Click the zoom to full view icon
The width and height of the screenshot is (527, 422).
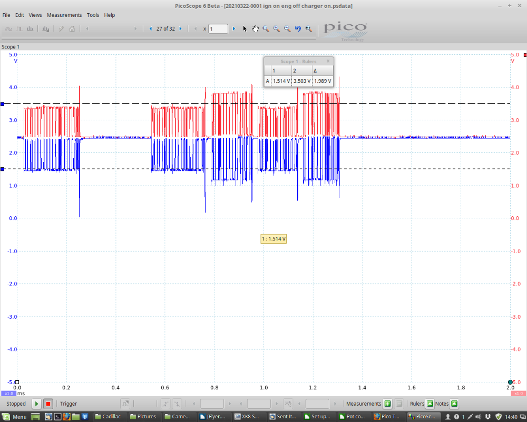[x=309, y=29]
